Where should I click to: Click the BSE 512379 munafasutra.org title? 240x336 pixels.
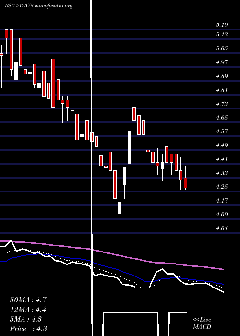point(38,6)
